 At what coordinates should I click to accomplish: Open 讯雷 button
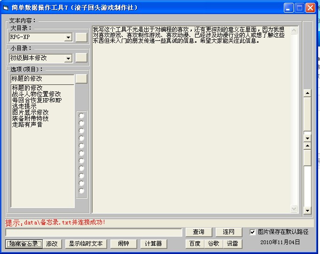[x=233, y=244]
